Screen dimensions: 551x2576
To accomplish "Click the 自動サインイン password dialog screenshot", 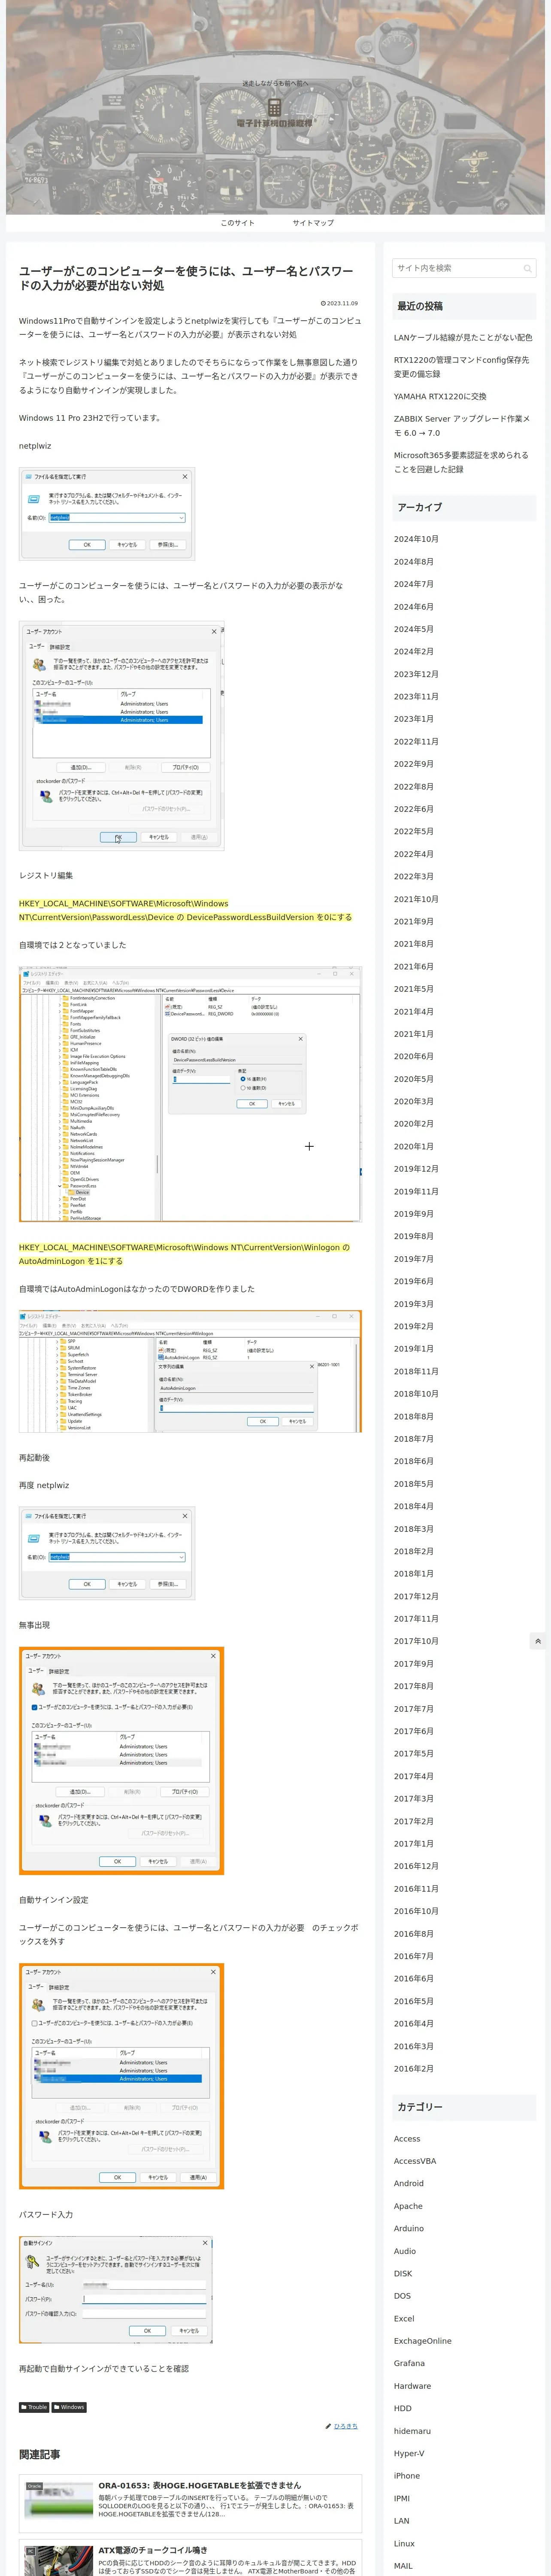I will [116, 2289].
